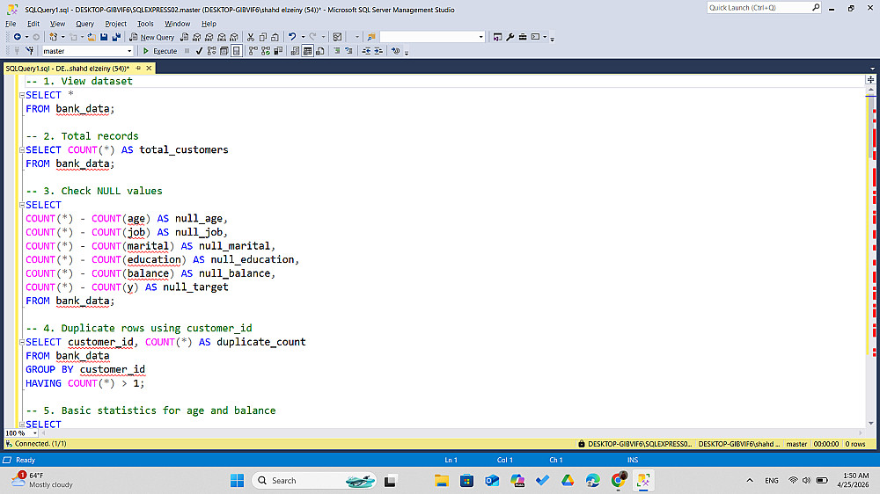Click the Undo arrow icon
Image resolution: width=880 pixels, height=494 pixels.
click(x=292, y=37)
